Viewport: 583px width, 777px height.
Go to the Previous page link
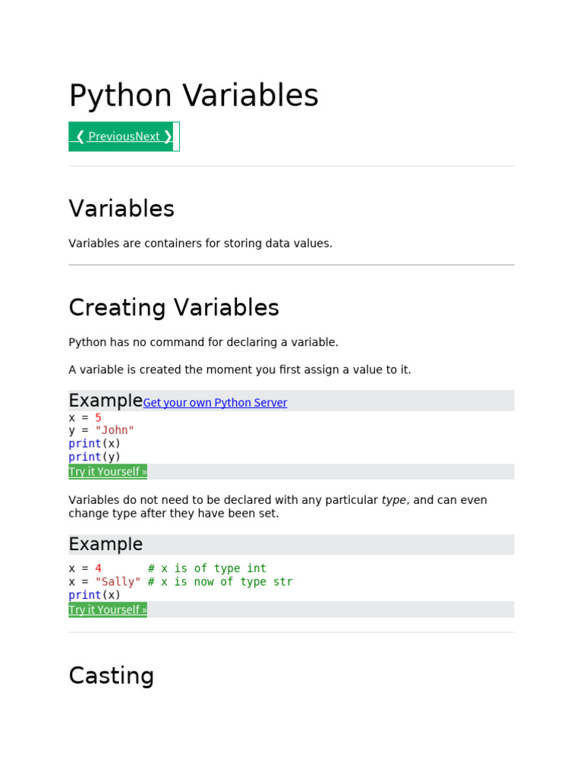click(x=111, y=137)
